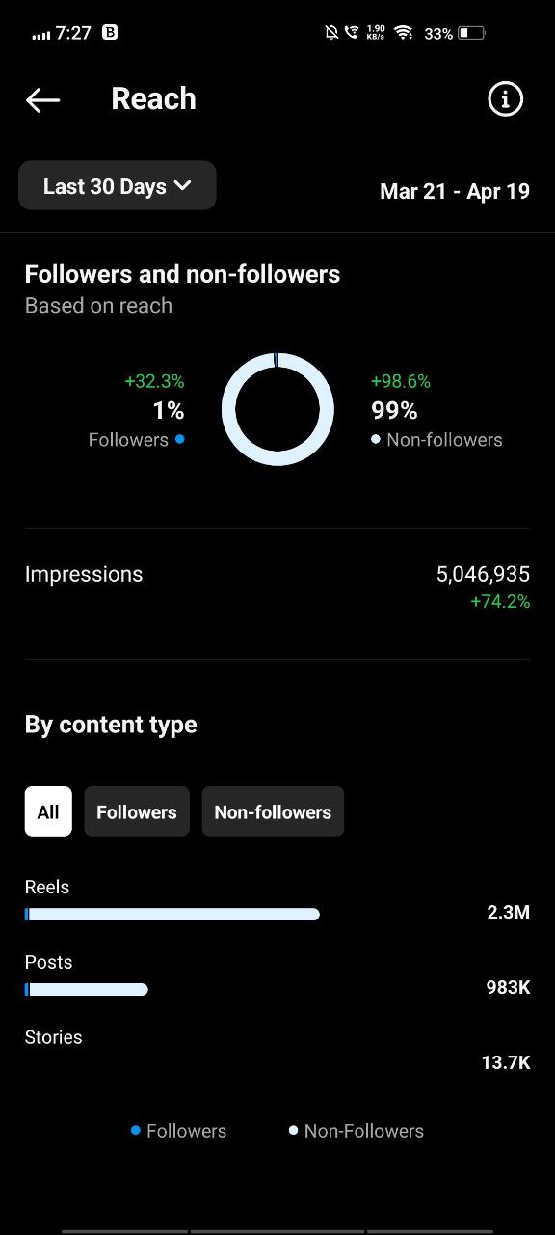
Task: Tap the chevron in date range selector
Action: point(183,185)
